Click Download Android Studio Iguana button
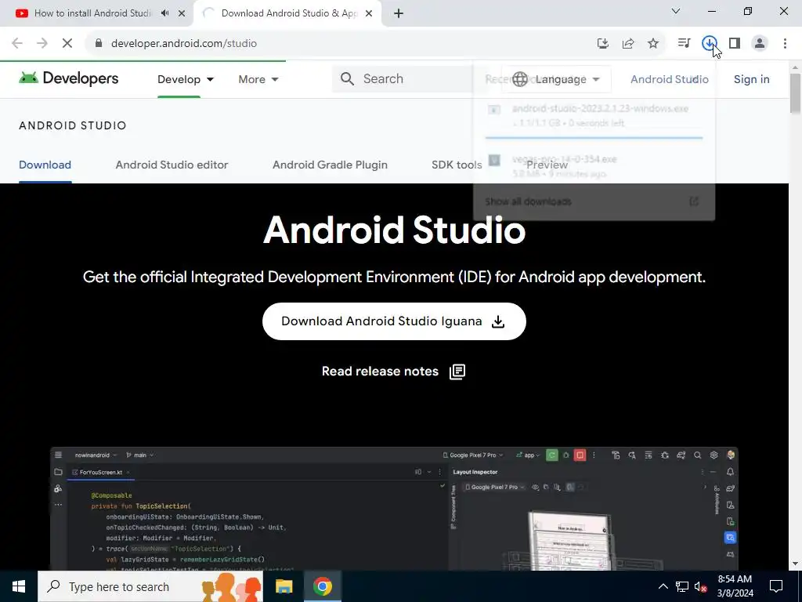This screenshot has height=602, width=802. tap(394, 321)
